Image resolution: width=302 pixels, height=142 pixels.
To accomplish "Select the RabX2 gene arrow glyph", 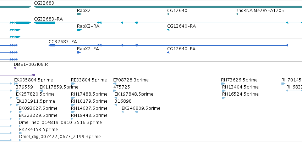I will click(79, 14).
